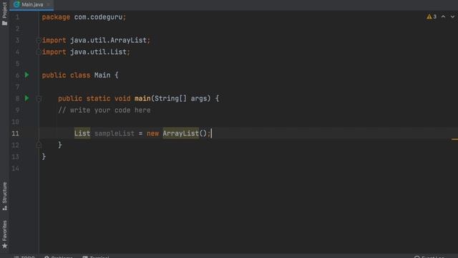Screen dimensions: 458x258
Task: Click yellow warning stripe mark on error stripe
Action: (454, 139)
